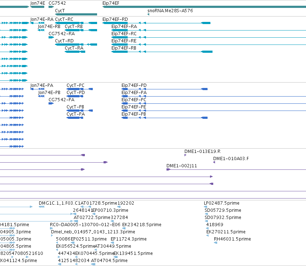This screenshot has width=306, height=266.
Task: Click EST RC0-DA0005-130700-012-E06
Action: (85, 225)
